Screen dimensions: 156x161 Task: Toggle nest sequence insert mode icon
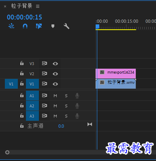click(11, 26)
